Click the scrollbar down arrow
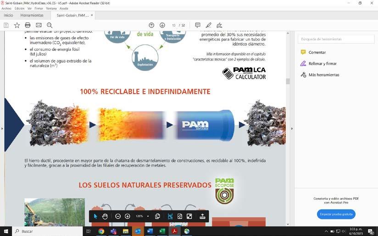The width and height of the screenshot is (378, 236). pyautogui.click(x=288, y=224)
